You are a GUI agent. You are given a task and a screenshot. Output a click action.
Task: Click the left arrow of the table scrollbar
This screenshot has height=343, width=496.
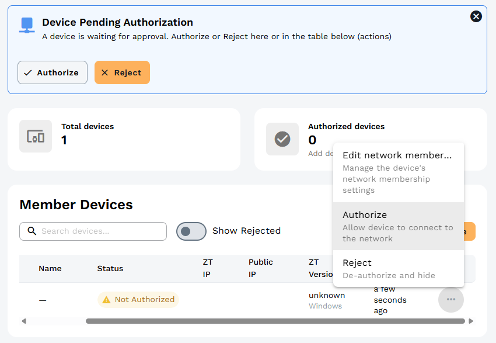tap(24, 320)
